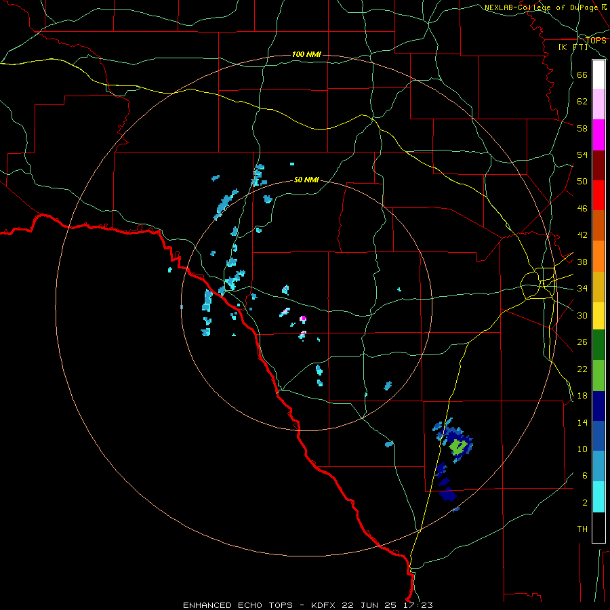
Task: Click legend scale value '34'
Action: [582, 289]
